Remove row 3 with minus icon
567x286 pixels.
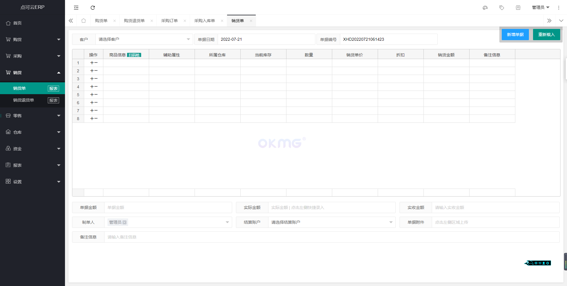click(96, 79)
